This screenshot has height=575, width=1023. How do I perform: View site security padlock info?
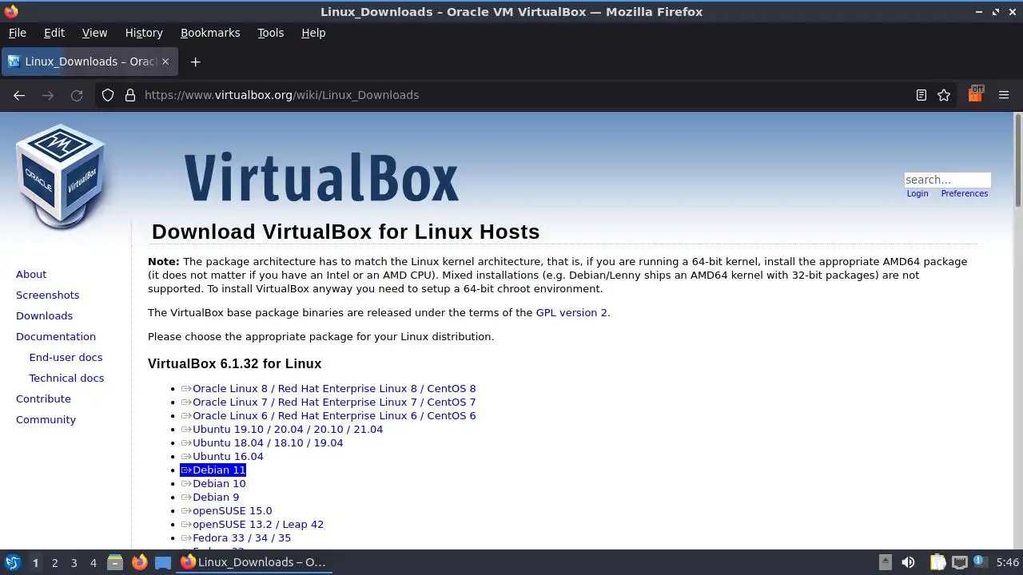click(130, 95)
